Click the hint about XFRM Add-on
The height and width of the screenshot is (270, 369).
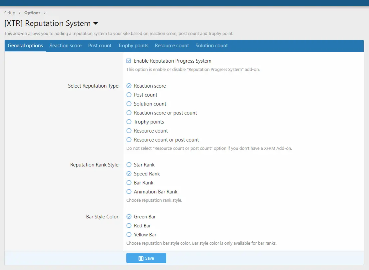(209, 148)
